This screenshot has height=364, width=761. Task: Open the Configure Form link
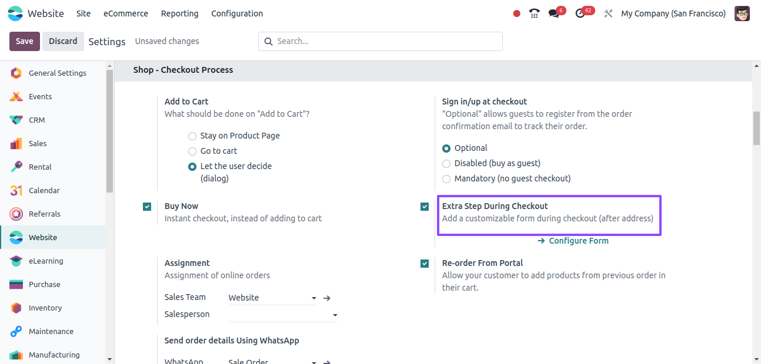pyautogui.click(x=573, y=241)
